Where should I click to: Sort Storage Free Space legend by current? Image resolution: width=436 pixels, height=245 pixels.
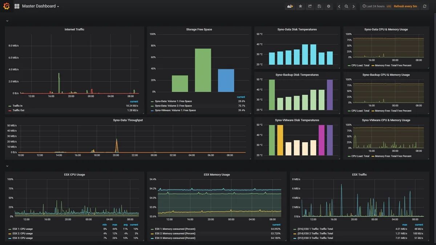coord(241,97)
